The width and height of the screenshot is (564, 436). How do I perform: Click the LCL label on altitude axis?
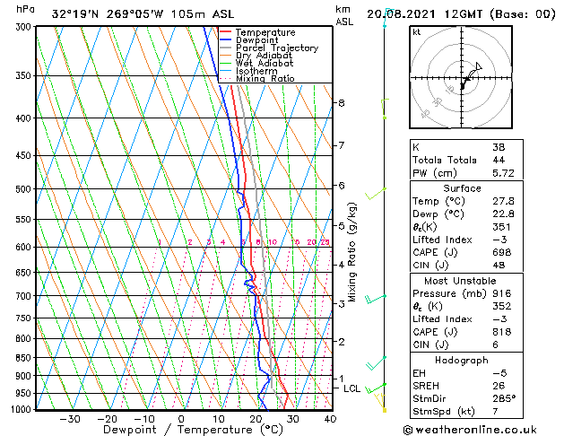351,388
